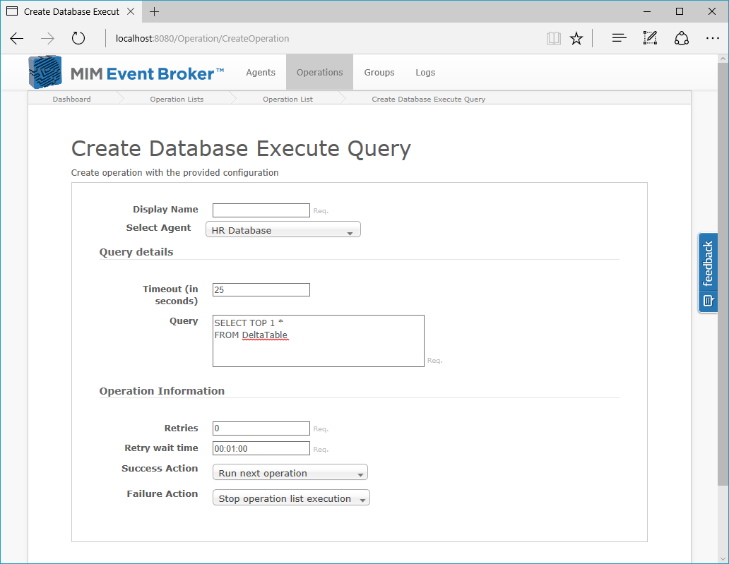
Task: Minimize the browser window
Action: (647, 11)
